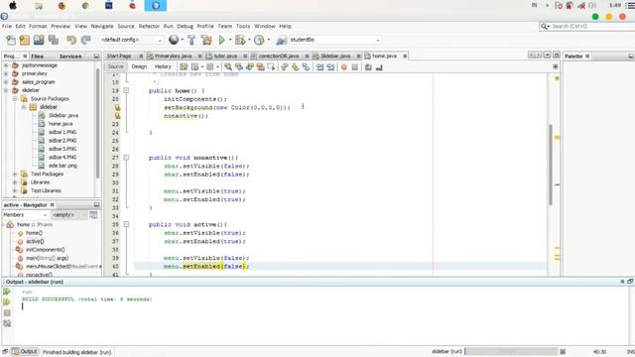Run the project with green play icon

point(221,40)
